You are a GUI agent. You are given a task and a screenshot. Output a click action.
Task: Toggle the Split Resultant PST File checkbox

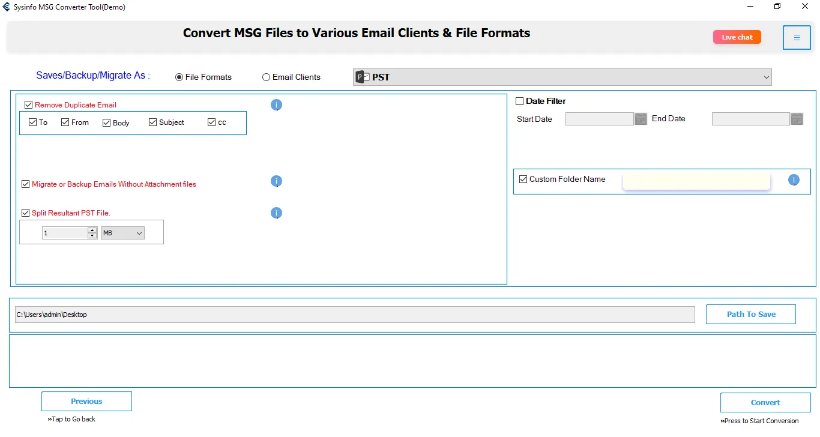[26, 213]
